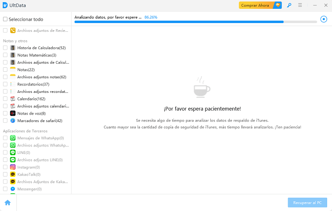Click the Mensajes de WhatsApp(0) label

(x=41, y=138)
